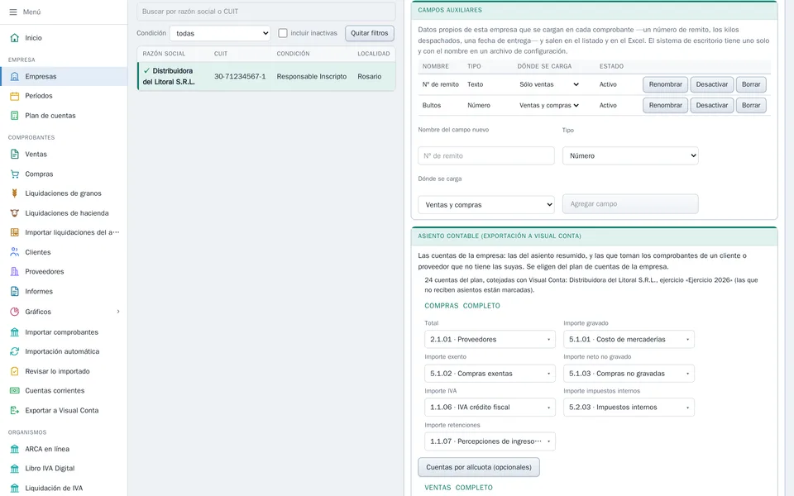Click the Inicio home icon
794x496 pixels.
tap(15, 38)
